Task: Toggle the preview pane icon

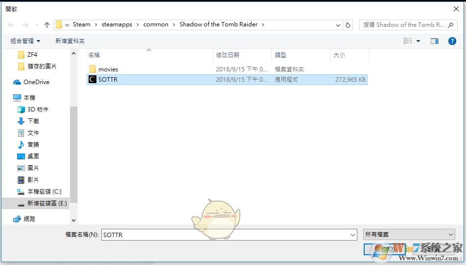Action: pyautogui.click(x=435, y=41)
